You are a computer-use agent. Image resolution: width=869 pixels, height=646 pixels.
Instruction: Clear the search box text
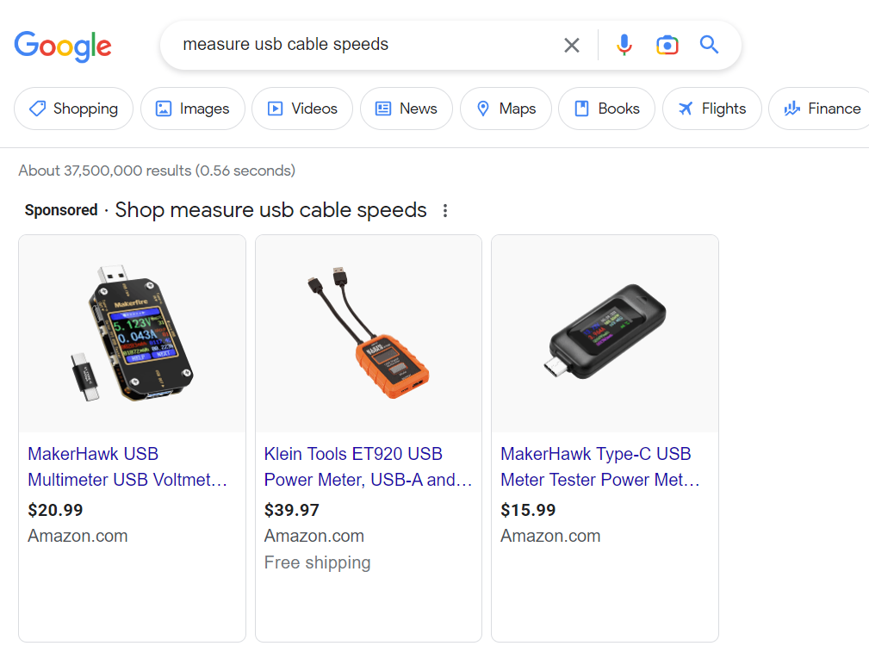[x=572, y=45]
